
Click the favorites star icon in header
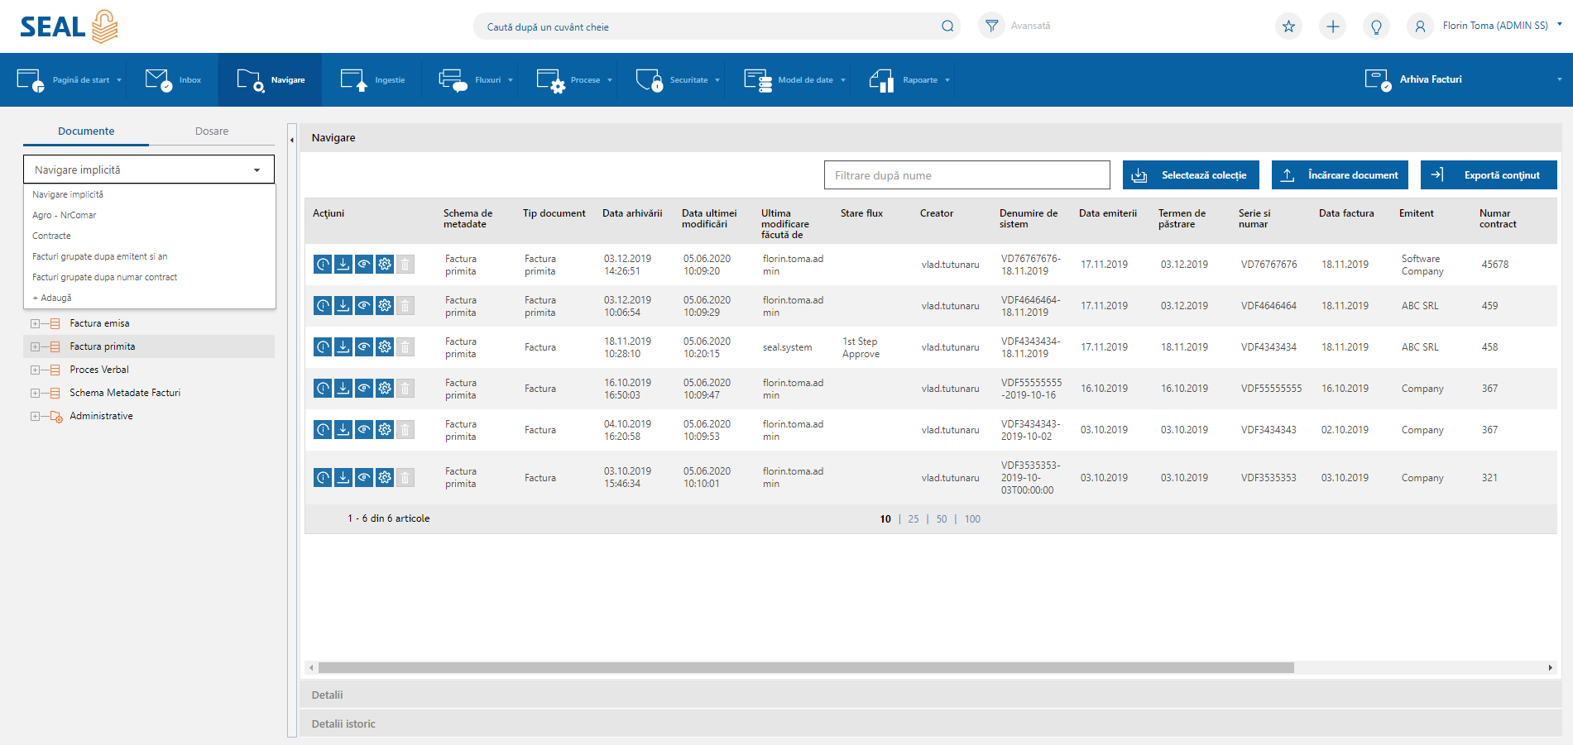pyautogui.click(x=1288, y=26)
